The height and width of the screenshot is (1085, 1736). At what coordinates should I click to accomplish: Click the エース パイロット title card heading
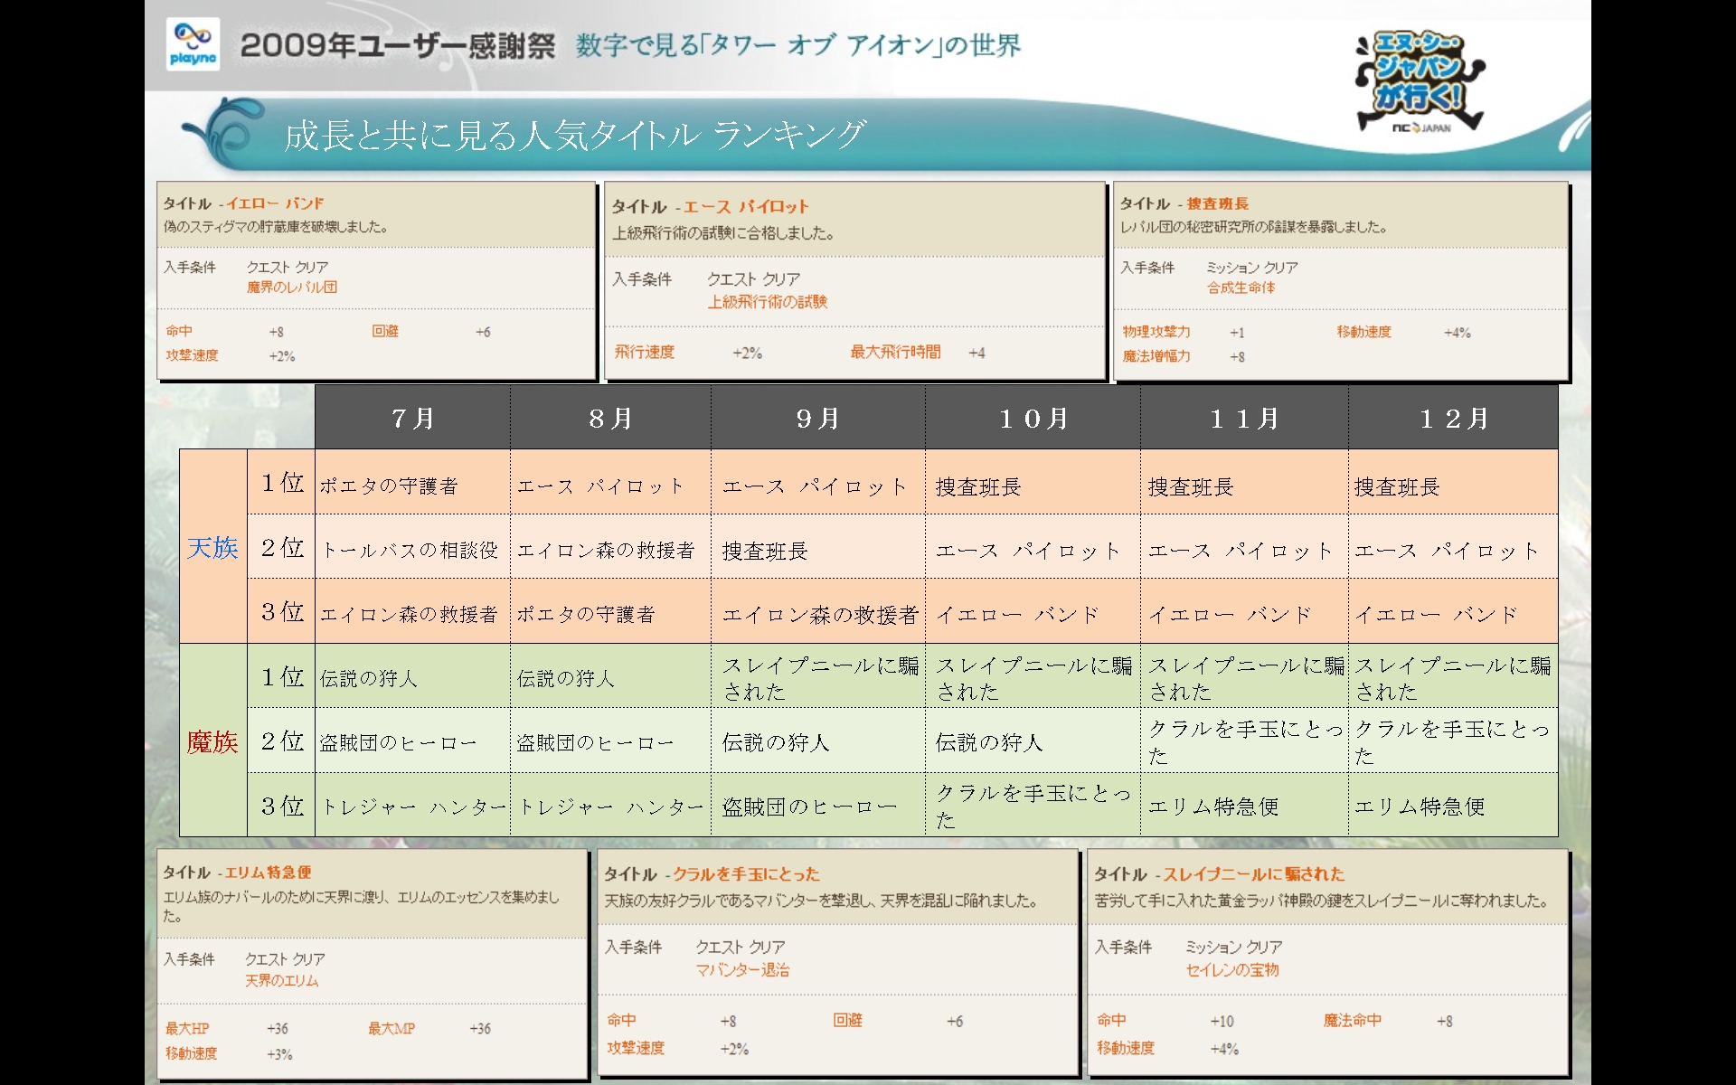(x=745, y=207)
